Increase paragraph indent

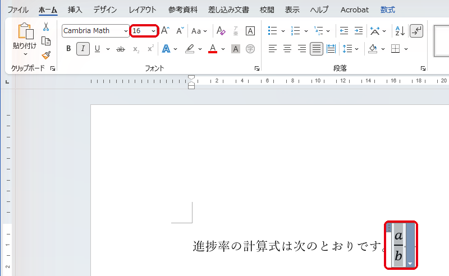[x=359, y=31]
